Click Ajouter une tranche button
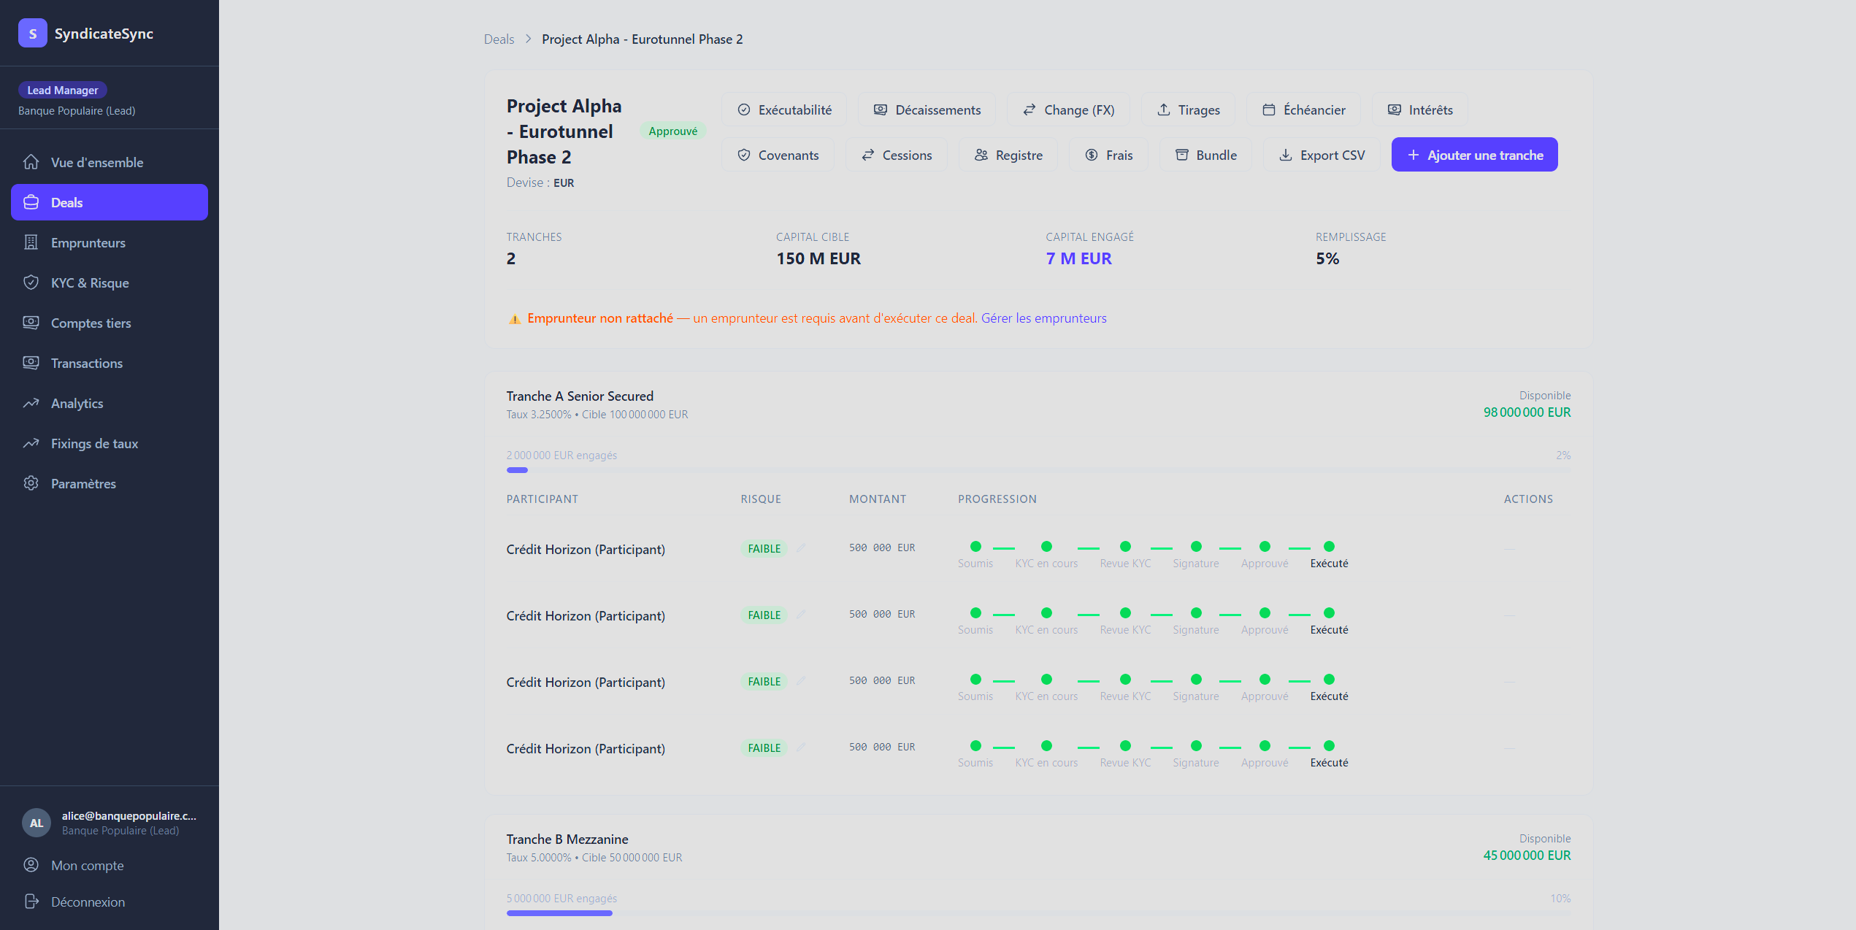Viewport: 1856px width, 930px height. (x=1474, y=155)
